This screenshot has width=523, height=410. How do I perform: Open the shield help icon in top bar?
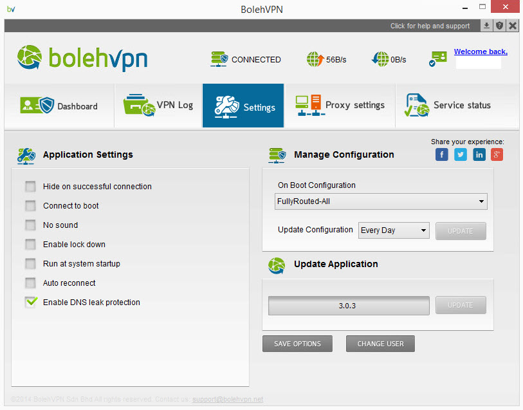(499, 26)
